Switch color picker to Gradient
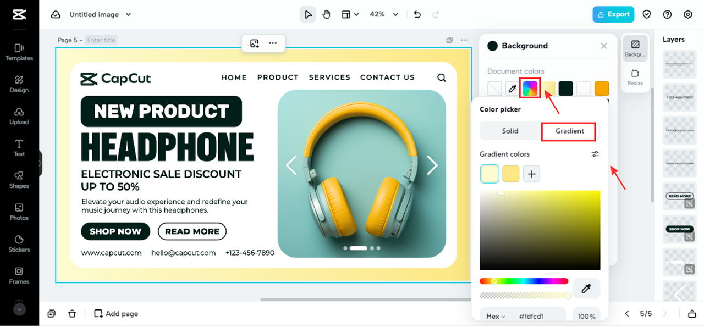The height and width of the screenshot is (327, 704). (x=569, y=131)
